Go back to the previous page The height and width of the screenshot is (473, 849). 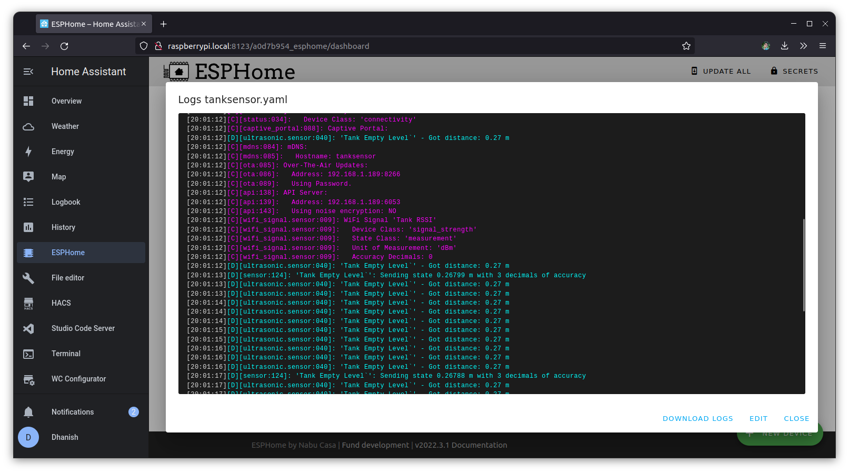click(x=26, y=46)
